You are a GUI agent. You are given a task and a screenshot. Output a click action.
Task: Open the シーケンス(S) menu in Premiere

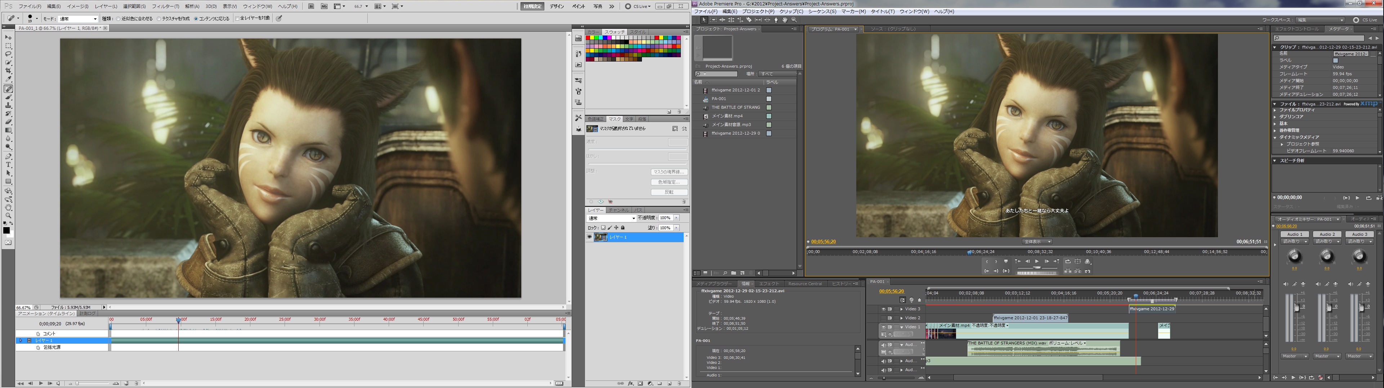pyautogui.click(x=822, y=11)
